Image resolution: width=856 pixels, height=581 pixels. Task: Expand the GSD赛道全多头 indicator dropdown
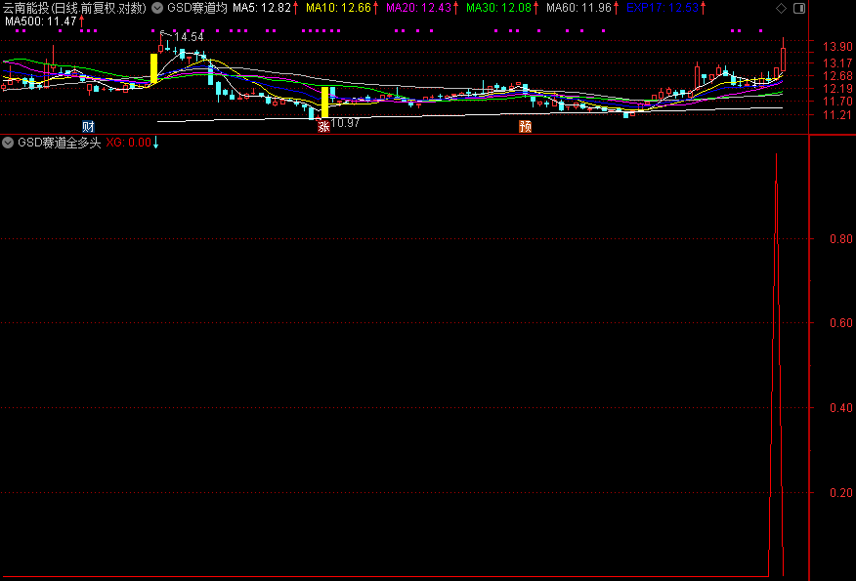click(x=9, y=142)
